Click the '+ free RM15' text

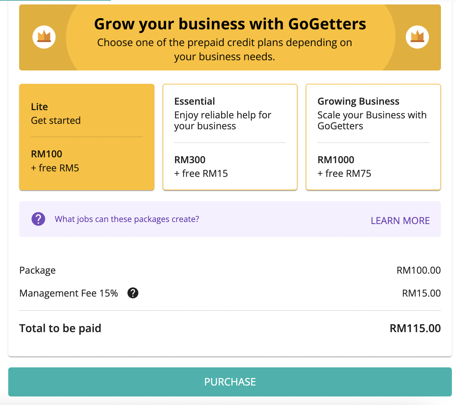(201, 173)
